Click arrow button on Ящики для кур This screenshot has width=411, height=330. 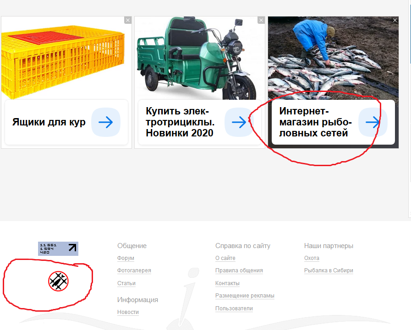106,123
